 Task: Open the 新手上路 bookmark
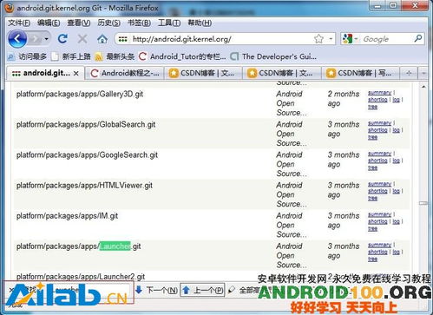pos(71,56)
